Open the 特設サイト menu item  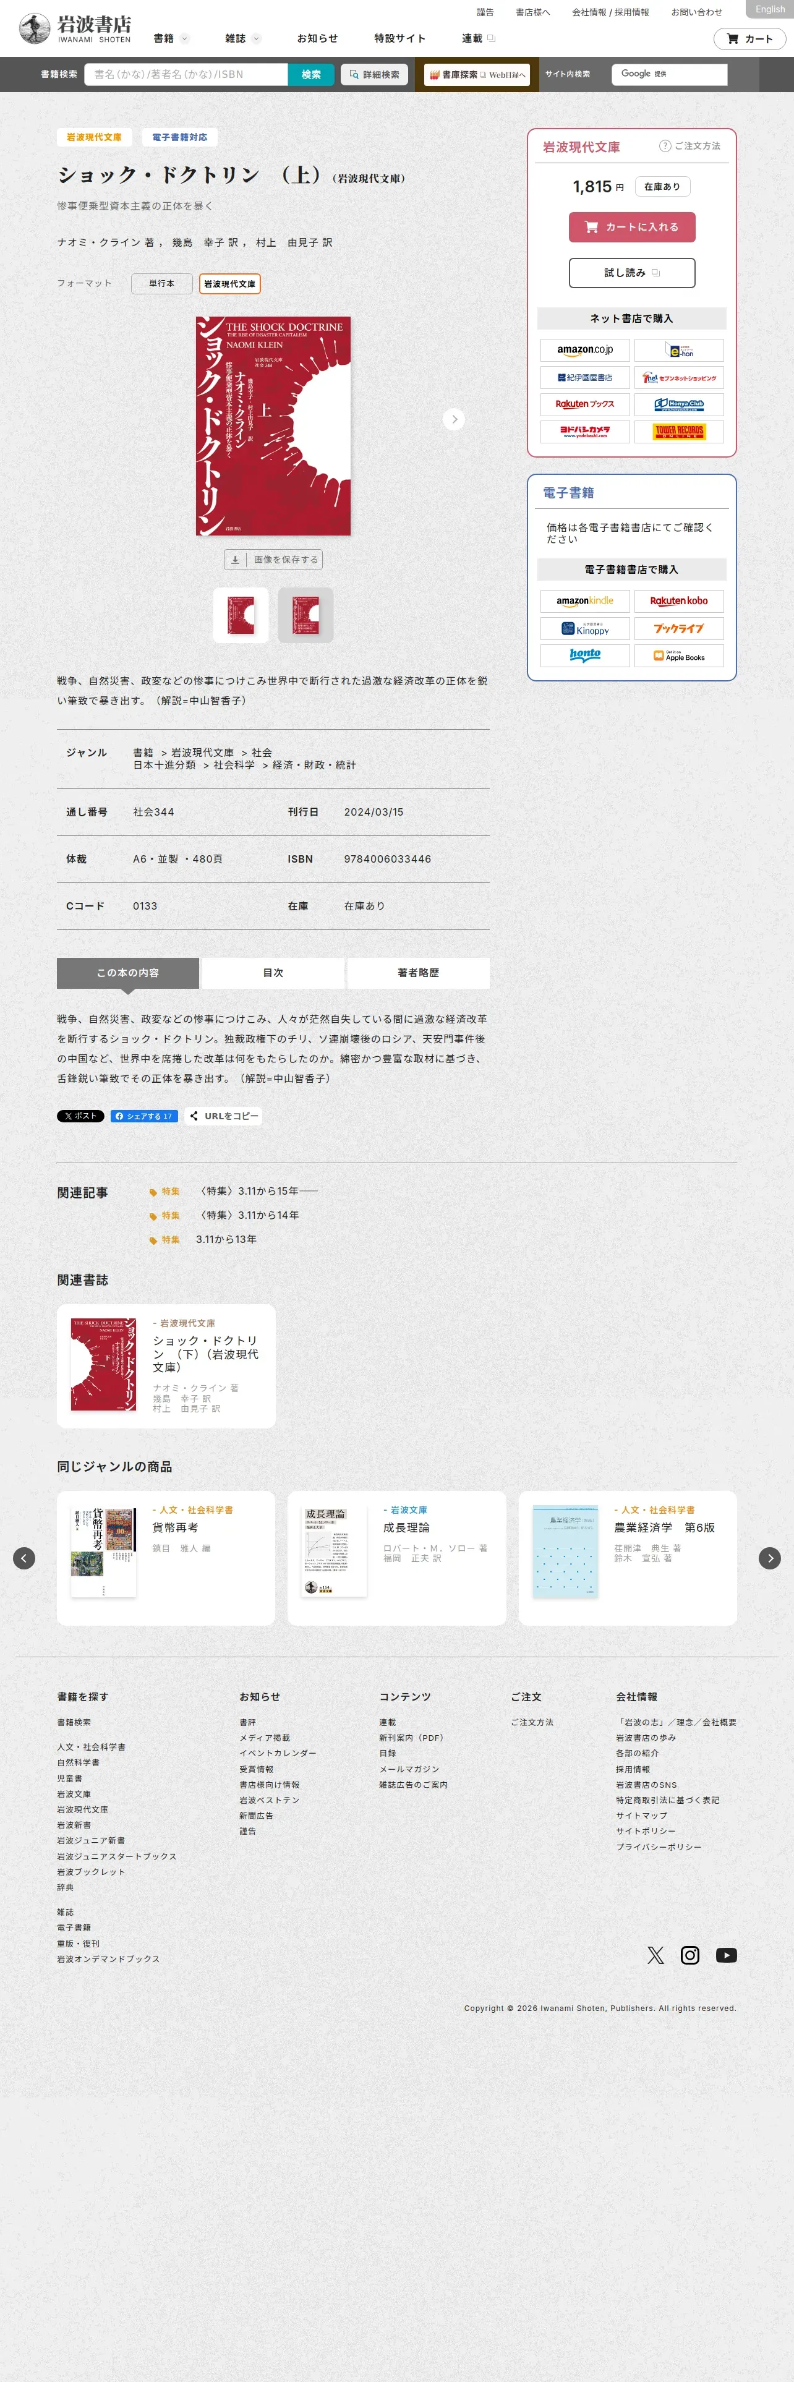pyautogui.click(x=399, y=39)
